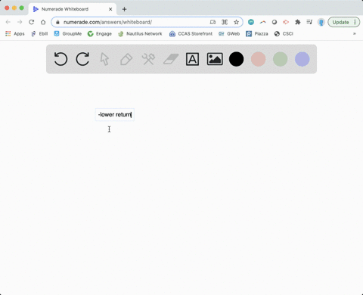
Task: Open the Nautilus Network bookmark
Action: (x=140, y=34)
